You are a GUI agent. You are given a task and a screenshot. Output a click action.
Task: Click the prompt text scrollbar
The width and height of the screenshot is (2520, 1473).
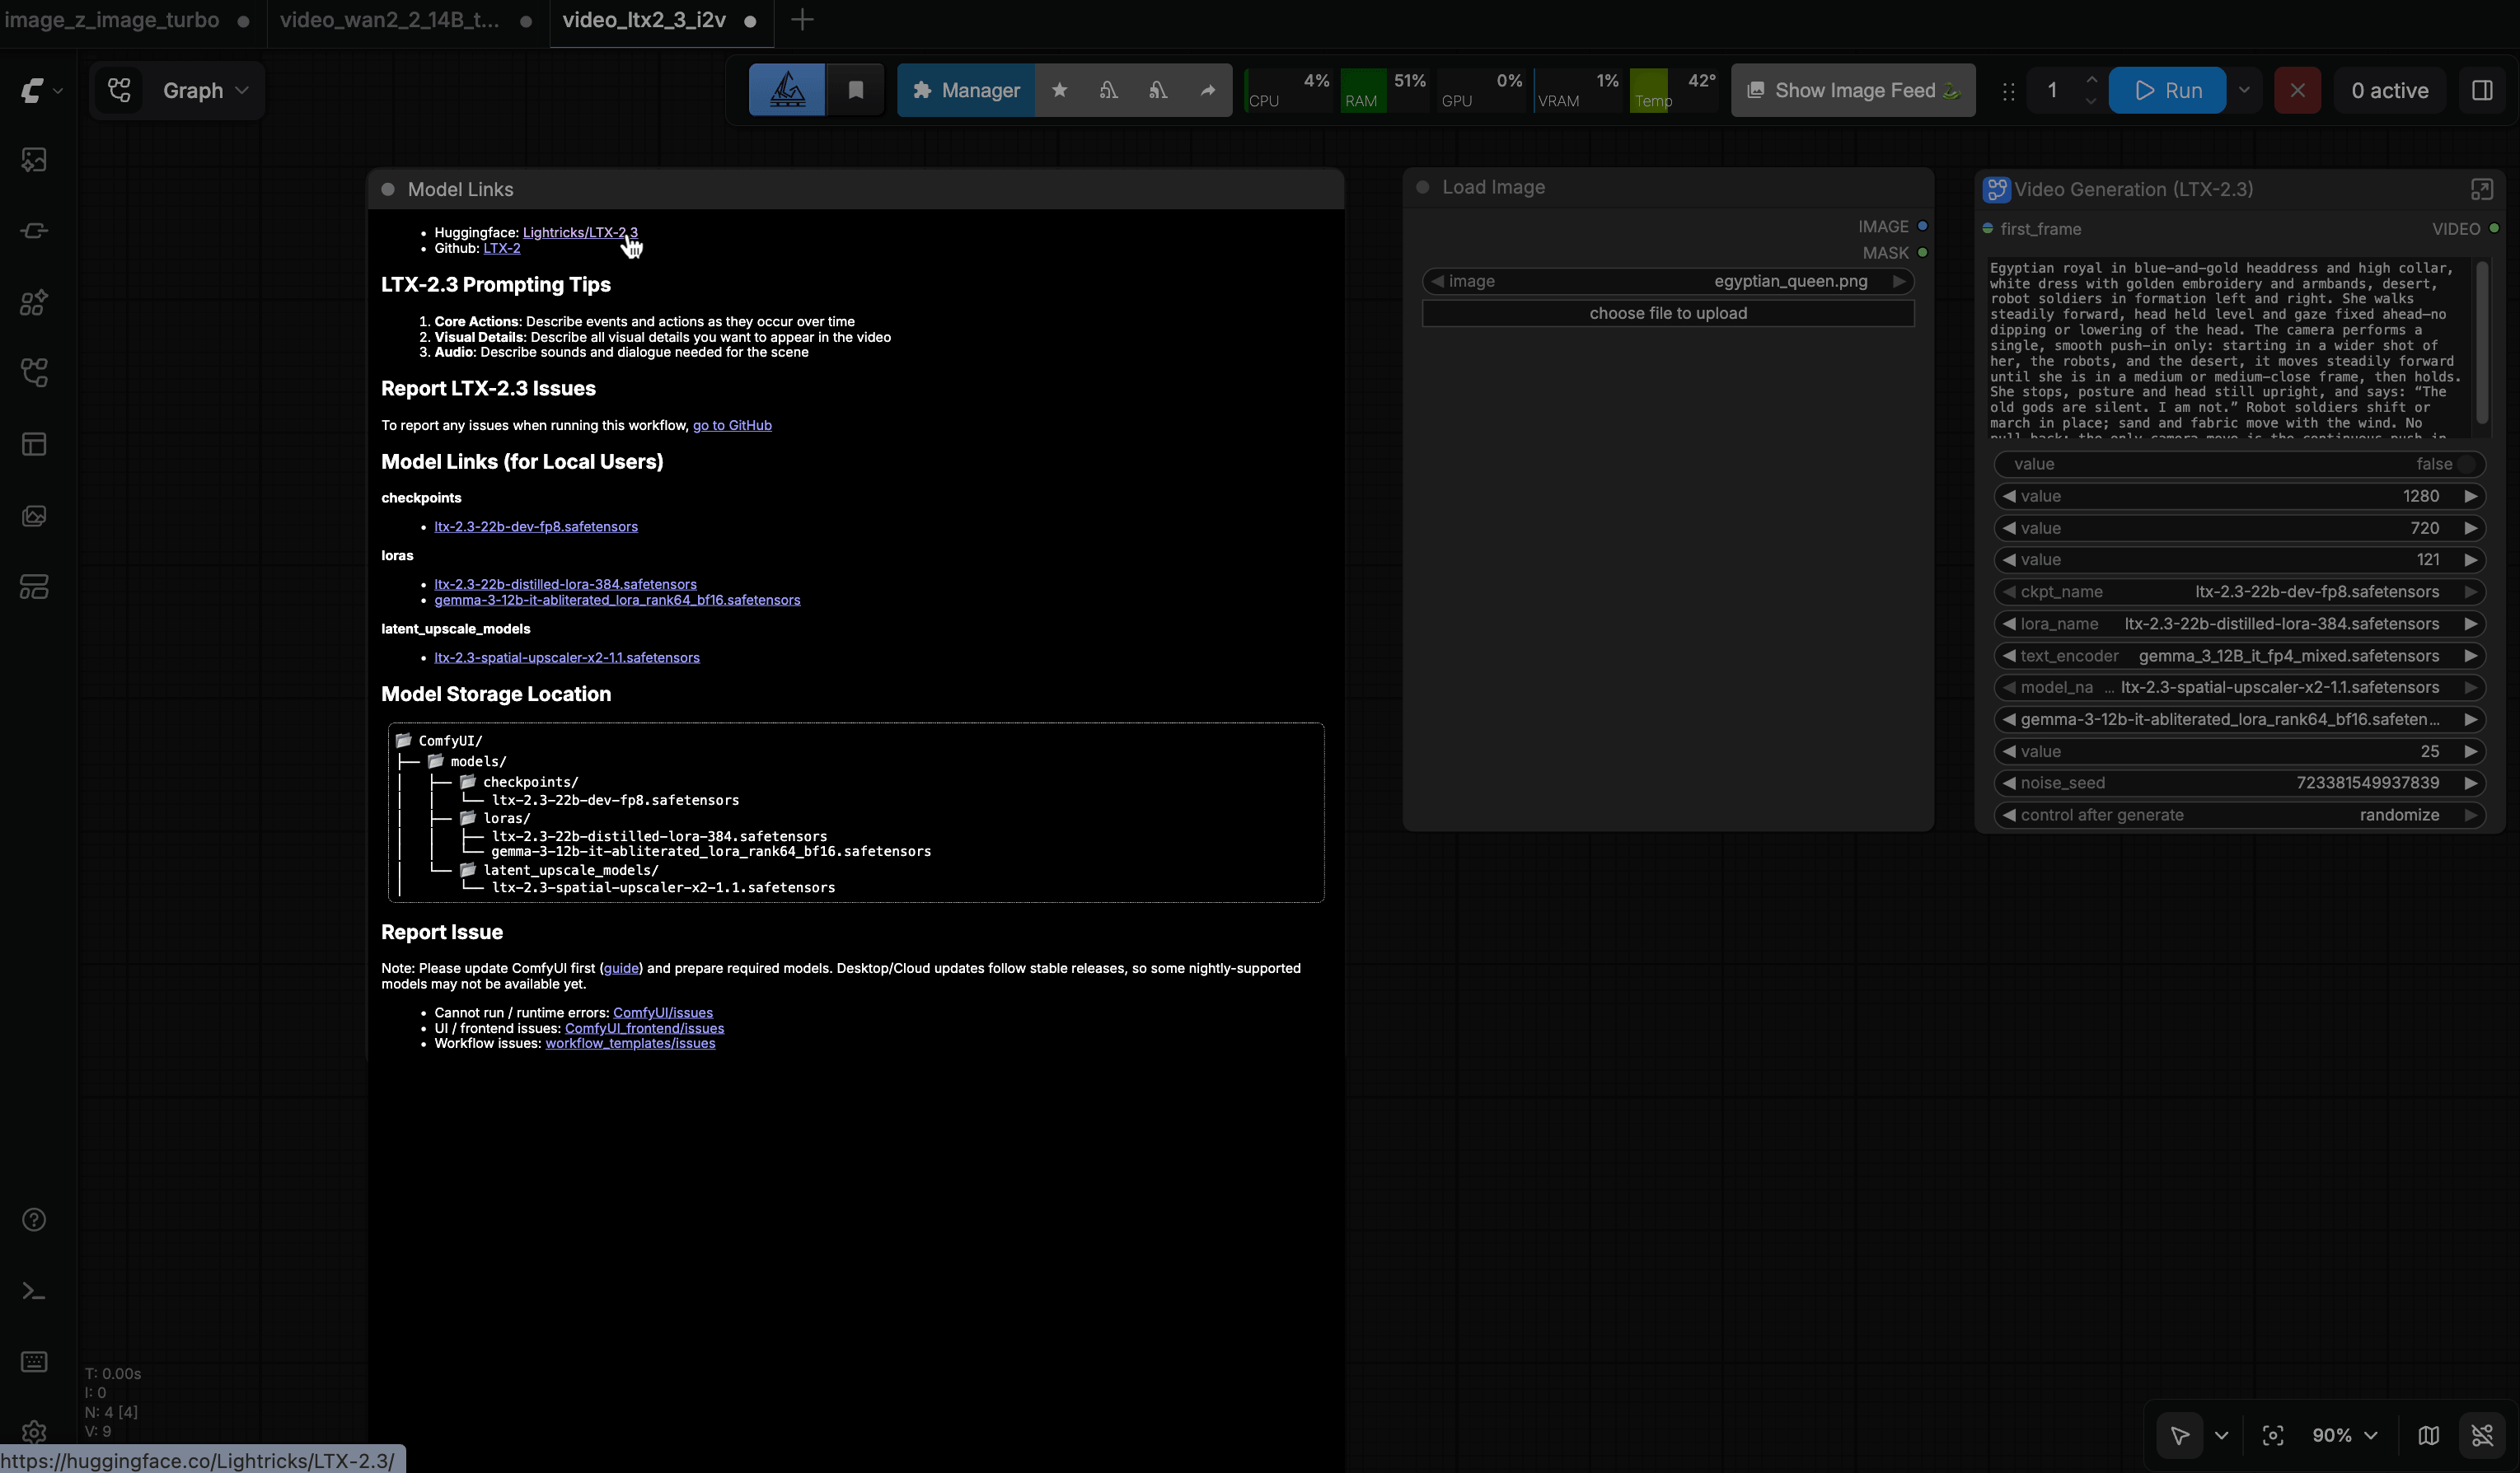(x=2481, y=340)
